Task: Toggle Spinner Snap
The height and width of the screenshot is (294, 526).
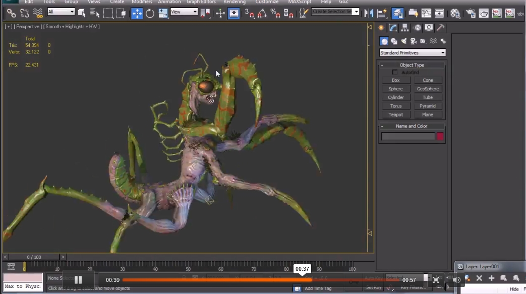Action: (288, 13)
